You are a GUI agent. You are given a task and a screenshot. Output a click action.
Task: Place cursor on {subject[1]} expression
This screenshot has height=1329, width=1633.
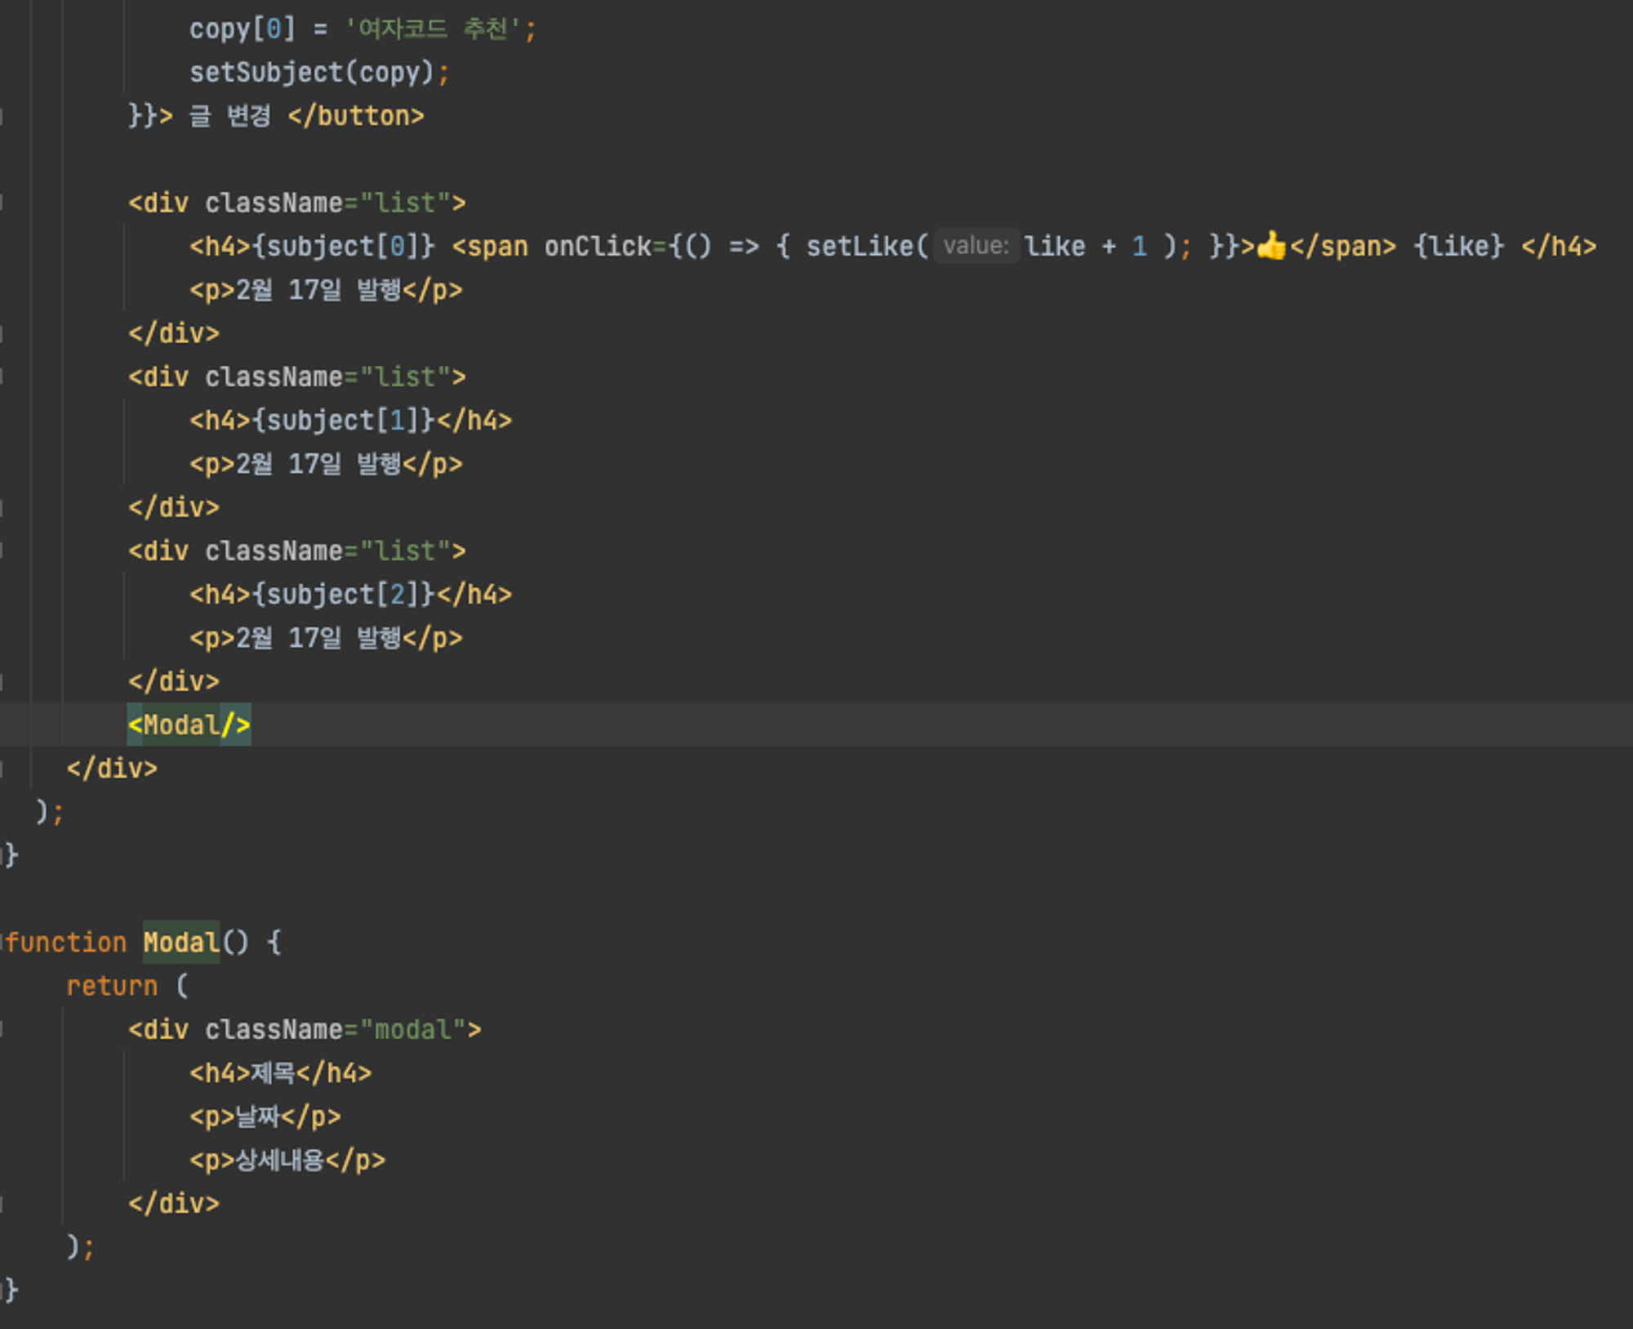point(345,421)
